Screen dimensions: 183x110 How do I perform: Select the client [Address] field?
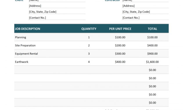point(57,6)
